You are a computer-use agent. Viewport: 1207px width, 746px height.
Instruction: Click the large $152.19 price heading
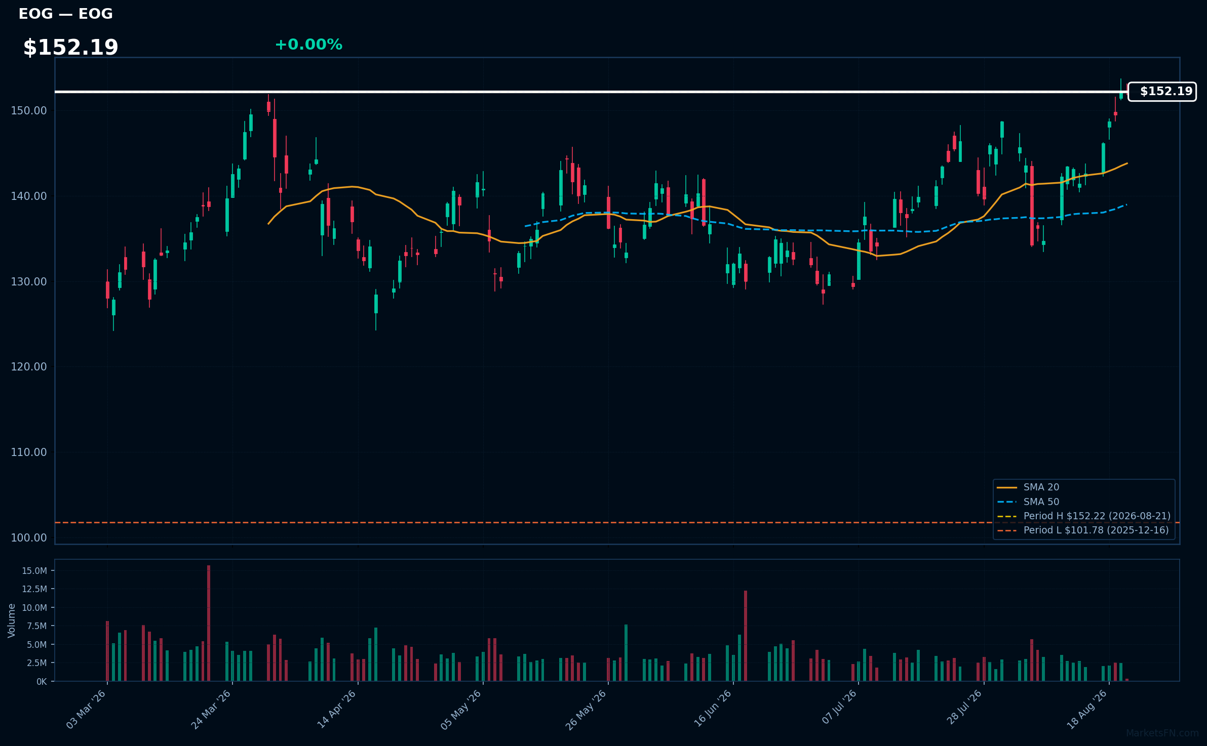point(70,48)
